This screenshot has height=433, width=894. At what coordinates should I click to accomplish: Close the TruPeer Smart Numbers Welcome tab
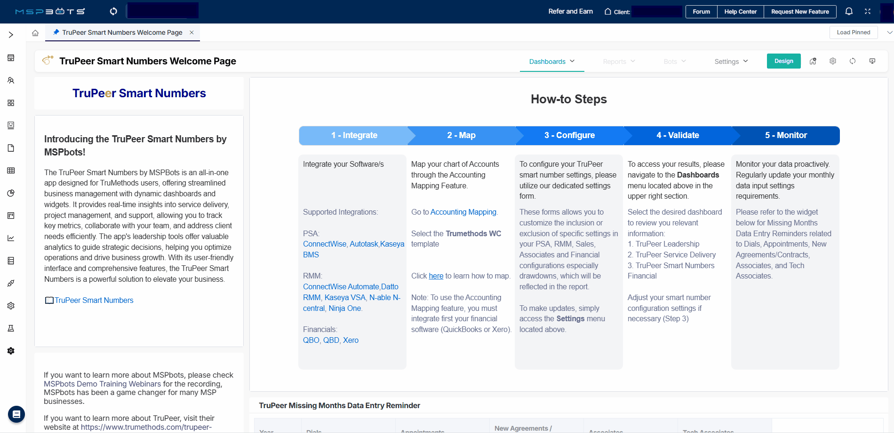(x=192, y=32)
